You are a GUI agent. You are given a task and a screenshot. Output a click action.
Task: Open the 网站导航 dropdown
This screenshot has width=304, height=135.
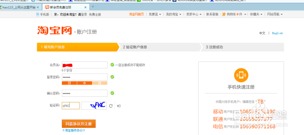click(x=275, y=14)
